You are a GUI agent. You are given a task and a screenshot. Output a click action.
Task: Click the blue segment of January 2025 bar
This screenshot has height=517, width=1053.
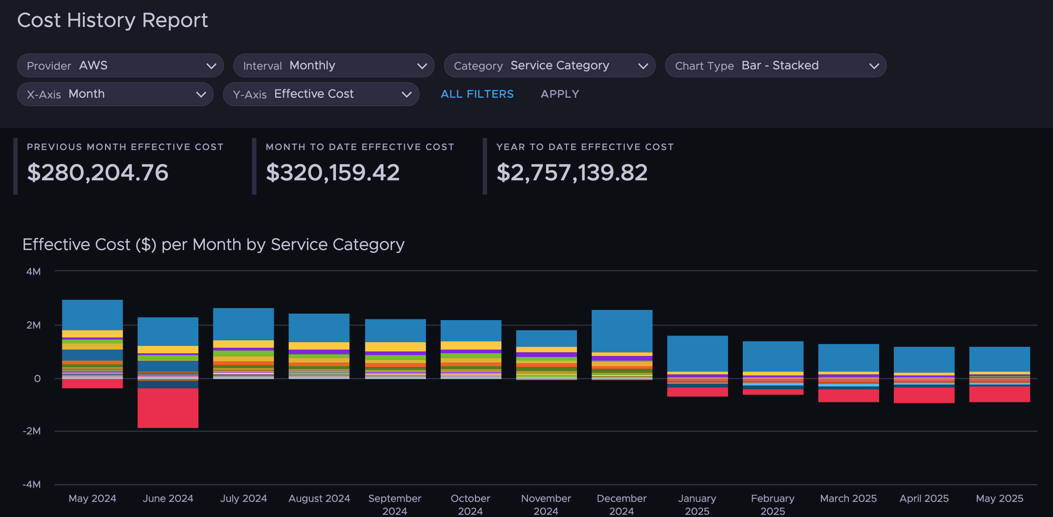click(x=697, y=353)
